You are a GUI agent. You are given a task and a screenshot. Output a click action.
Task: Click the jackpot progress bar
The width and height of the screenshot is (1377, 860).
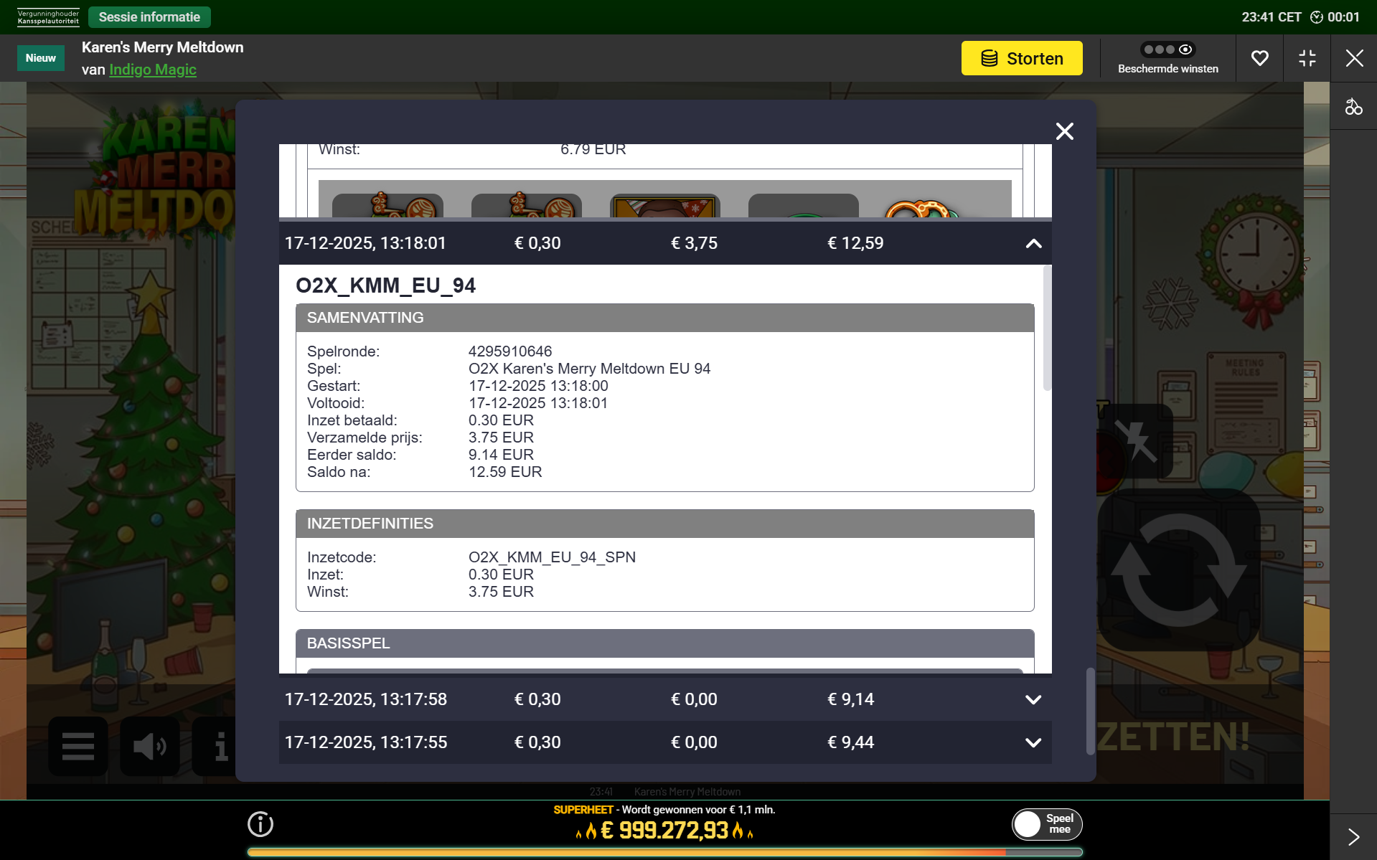pos(664,852)
